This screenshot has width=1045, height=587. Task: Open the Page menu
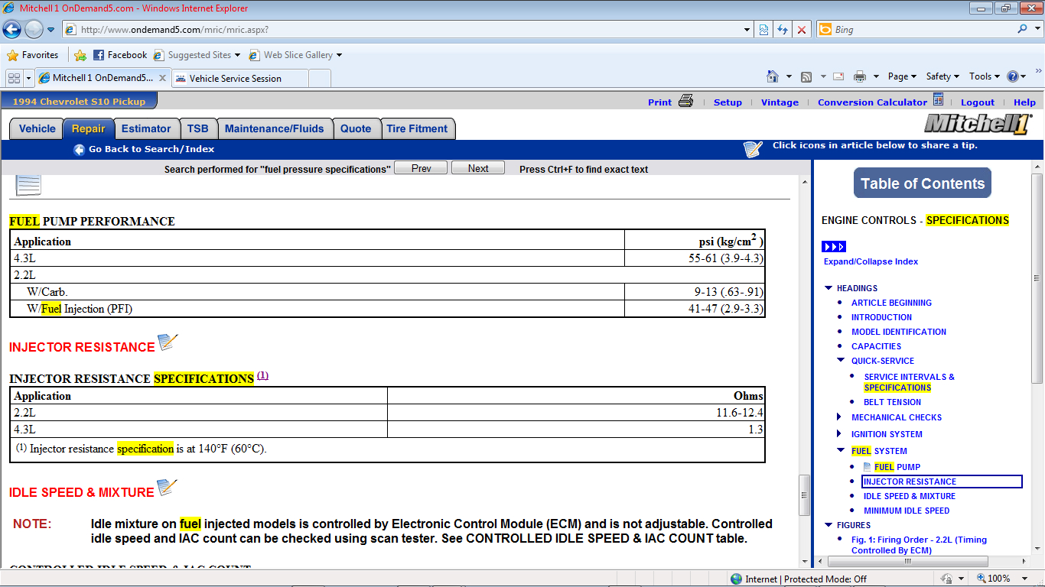pos(902,76)
